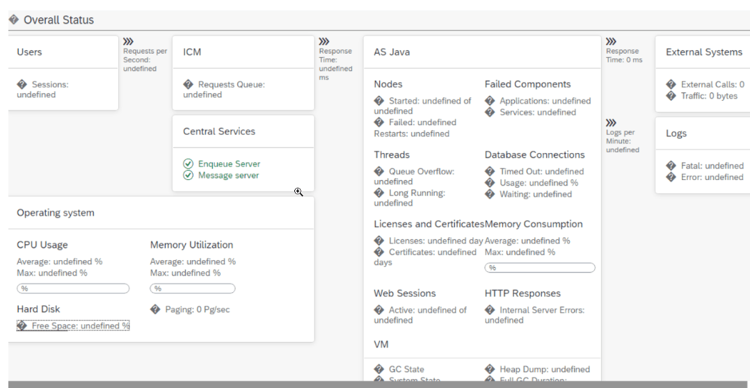Click the Response Time: 0 ms text

(x=624, y=56)
